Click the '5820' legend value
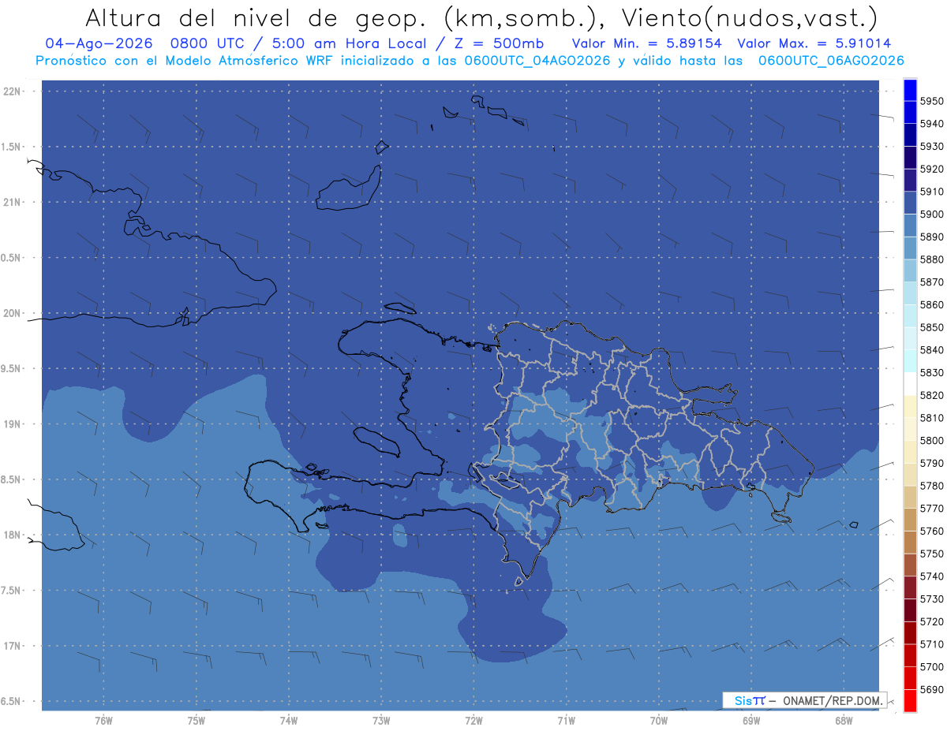 click(931, 395)
